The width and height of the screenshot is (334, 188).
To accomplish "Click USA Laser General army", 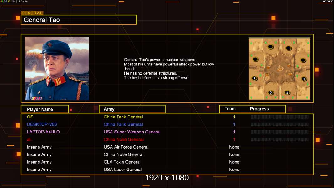I will click(x=123, y=170).
